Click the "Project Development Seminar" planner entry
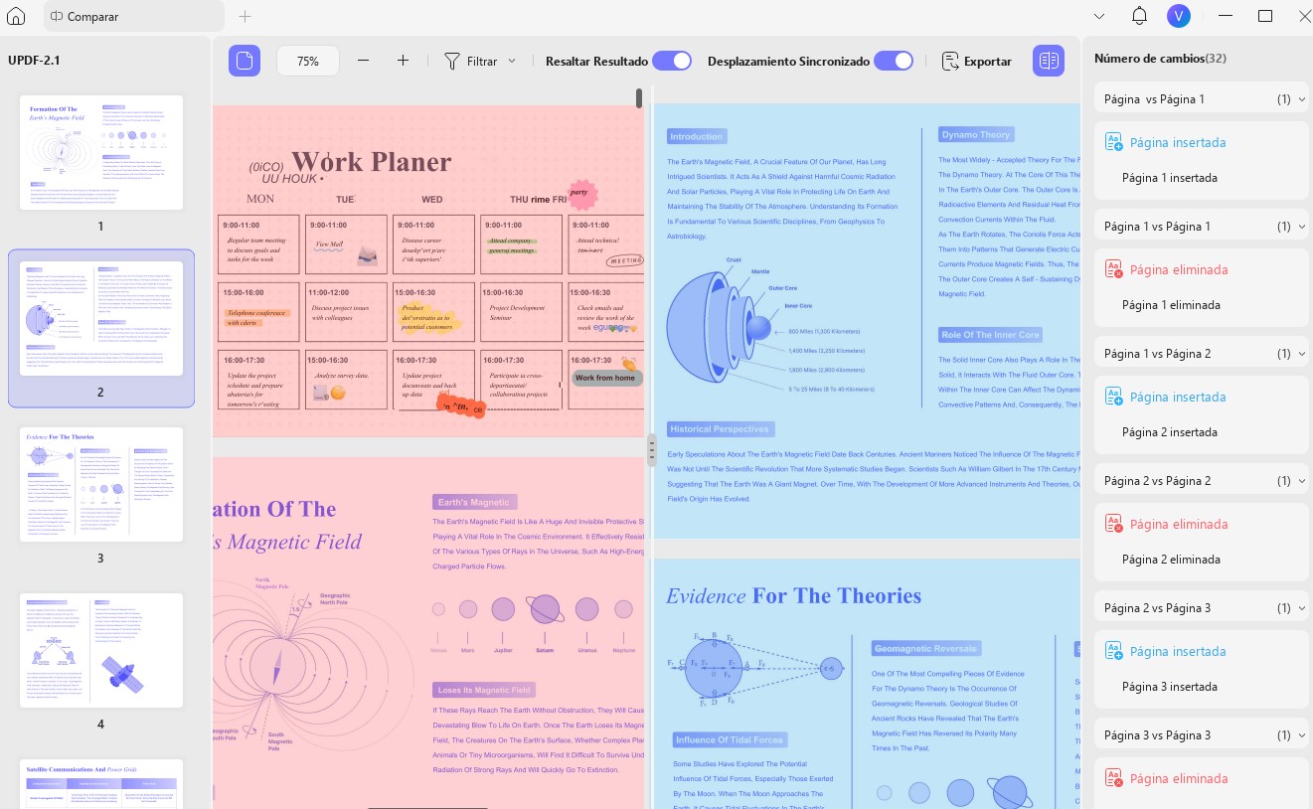This screenshot has height=809, width=1313. [517, 313]
